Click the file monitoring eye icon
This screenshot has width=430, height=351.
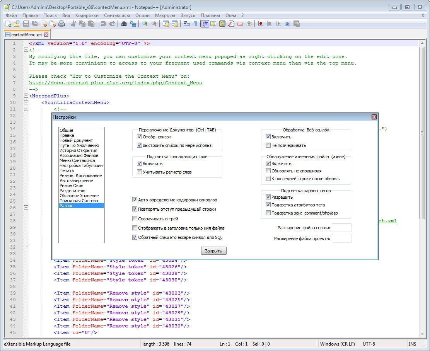tap(249, 24)
